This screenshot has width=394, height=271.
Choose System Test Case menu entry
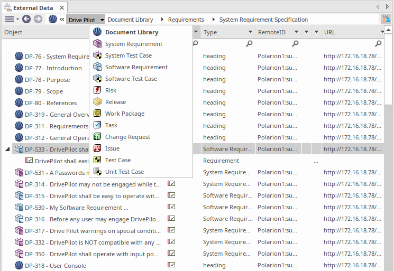pos(141,55)
